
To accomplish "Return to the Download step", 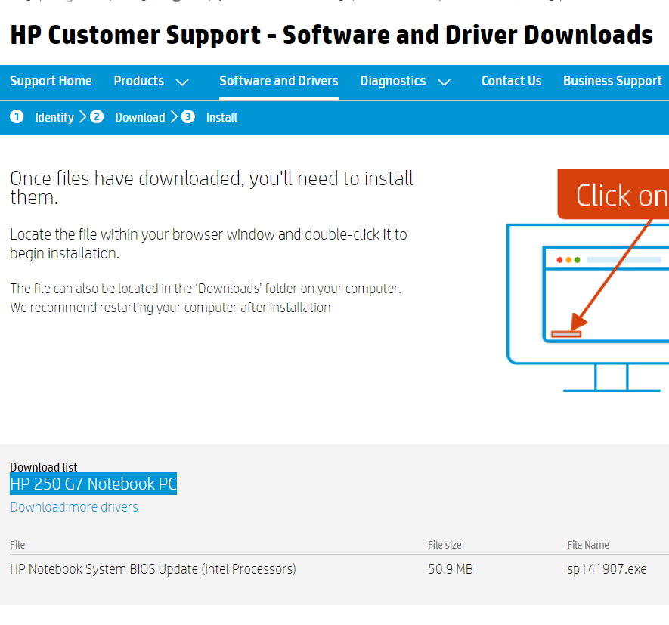I will tap(140, 117).
